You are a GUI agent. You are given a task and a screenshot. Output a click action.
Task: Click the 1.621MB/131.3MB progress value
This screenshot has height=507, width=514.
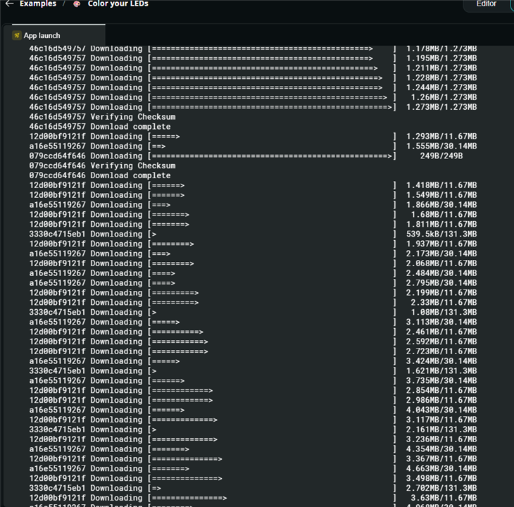tap(441, 371)
